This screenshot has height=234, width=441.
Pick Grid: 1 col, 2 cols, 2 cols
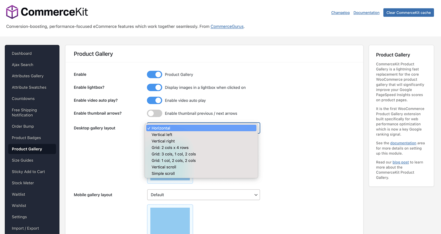tap(201, 161)
